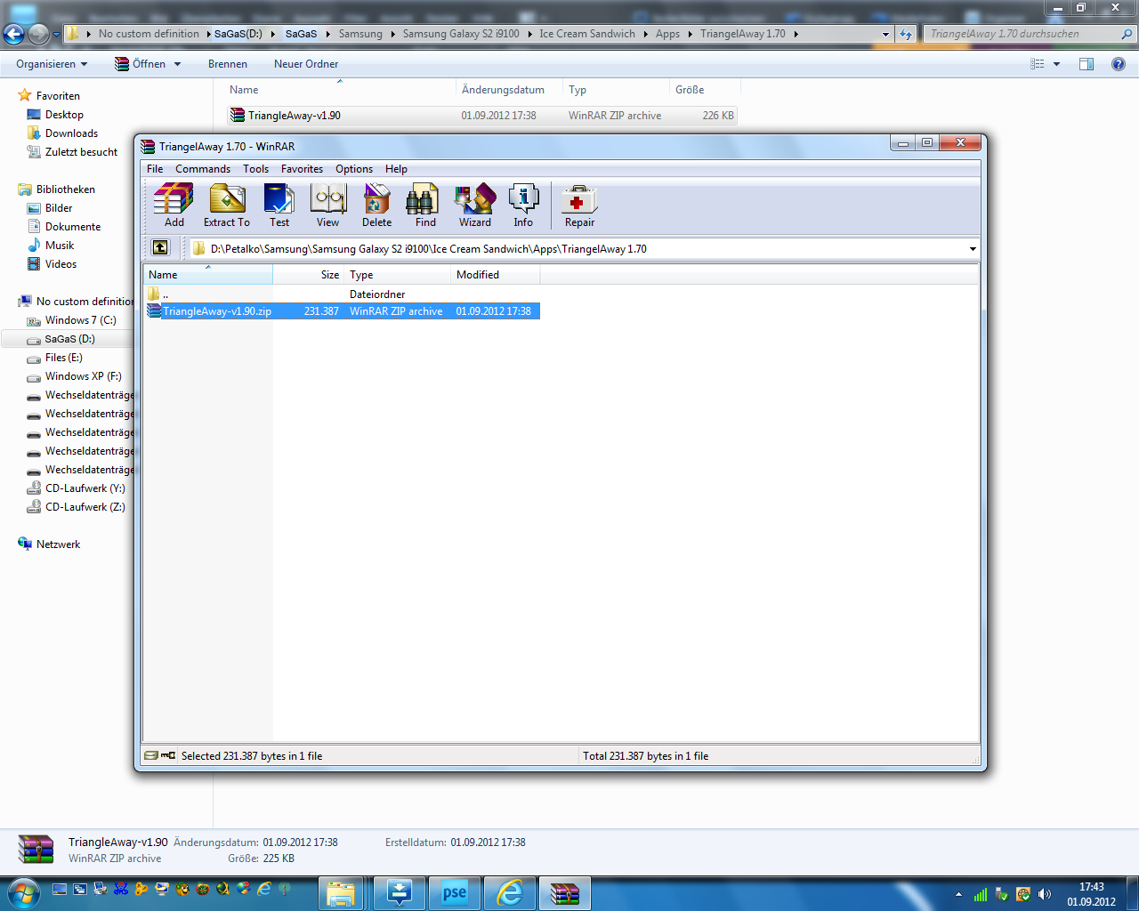
Task: Click the Test archive icon
Action: (x=279, y=206)
